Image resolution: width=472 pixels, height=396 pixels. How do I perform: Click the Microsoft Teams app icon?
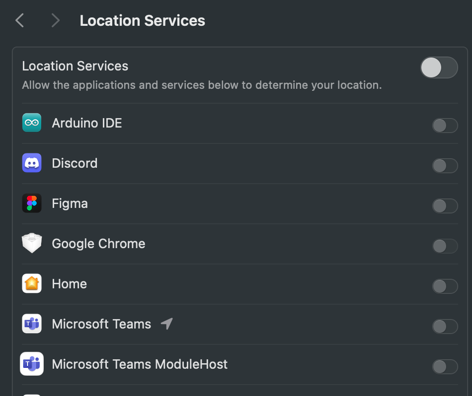click(x=32, y=324)
